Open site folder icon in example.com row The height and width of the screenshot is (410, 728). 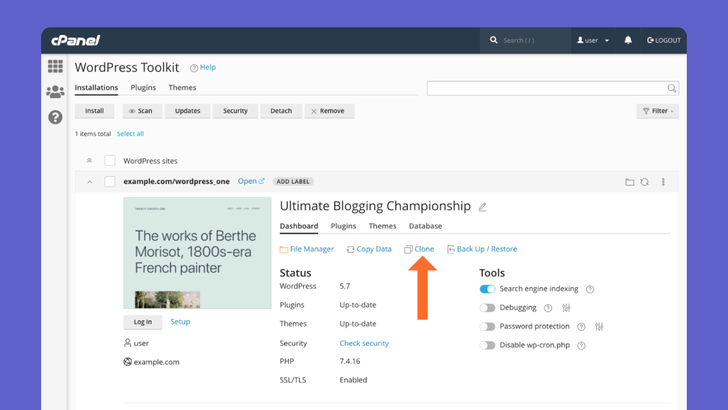pyautogui.click(x=630, y=182)
